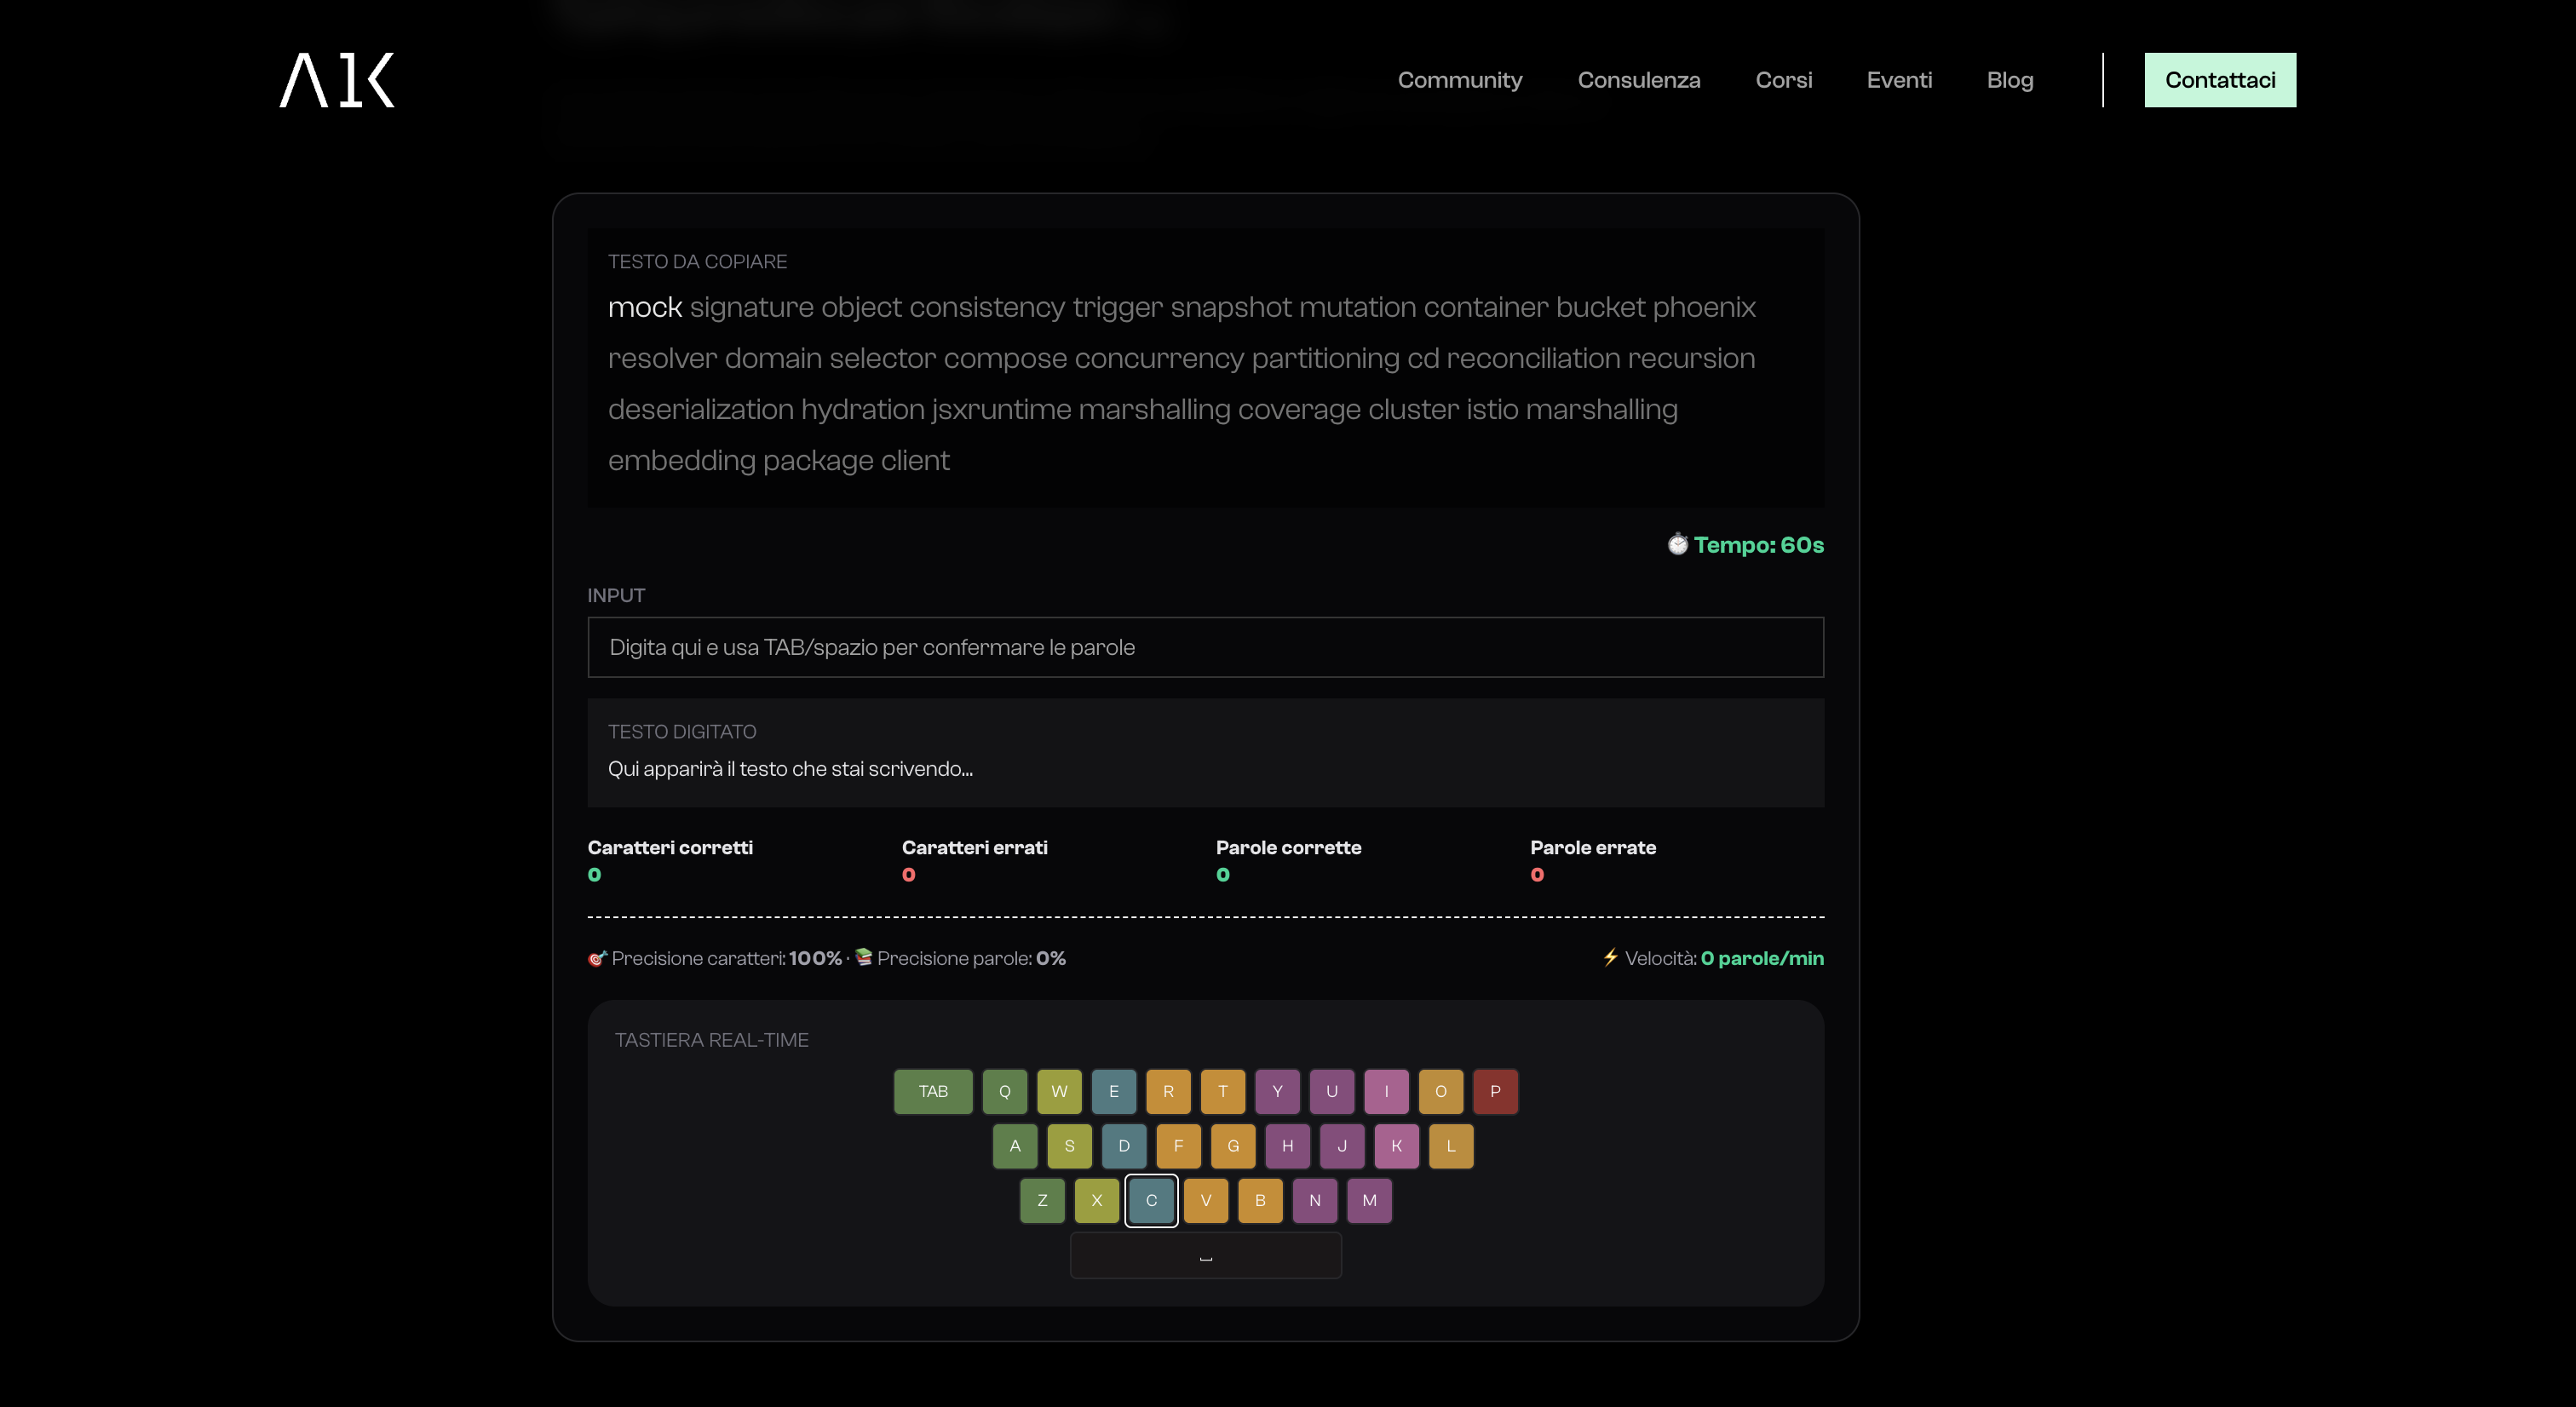Focus the typing input field

(x=1205, y=647)
